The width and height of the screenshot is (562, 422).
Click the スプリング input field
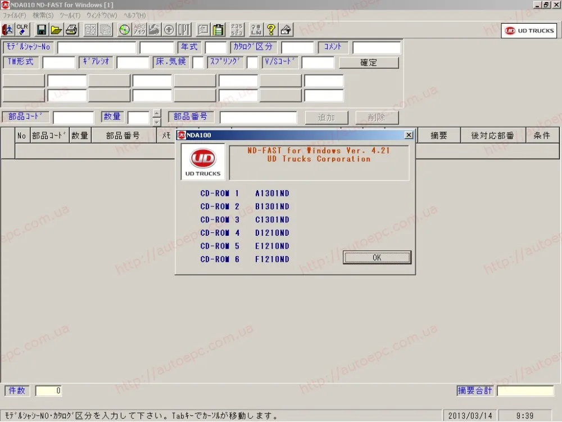pyautogui.click(x=252, y=62)
